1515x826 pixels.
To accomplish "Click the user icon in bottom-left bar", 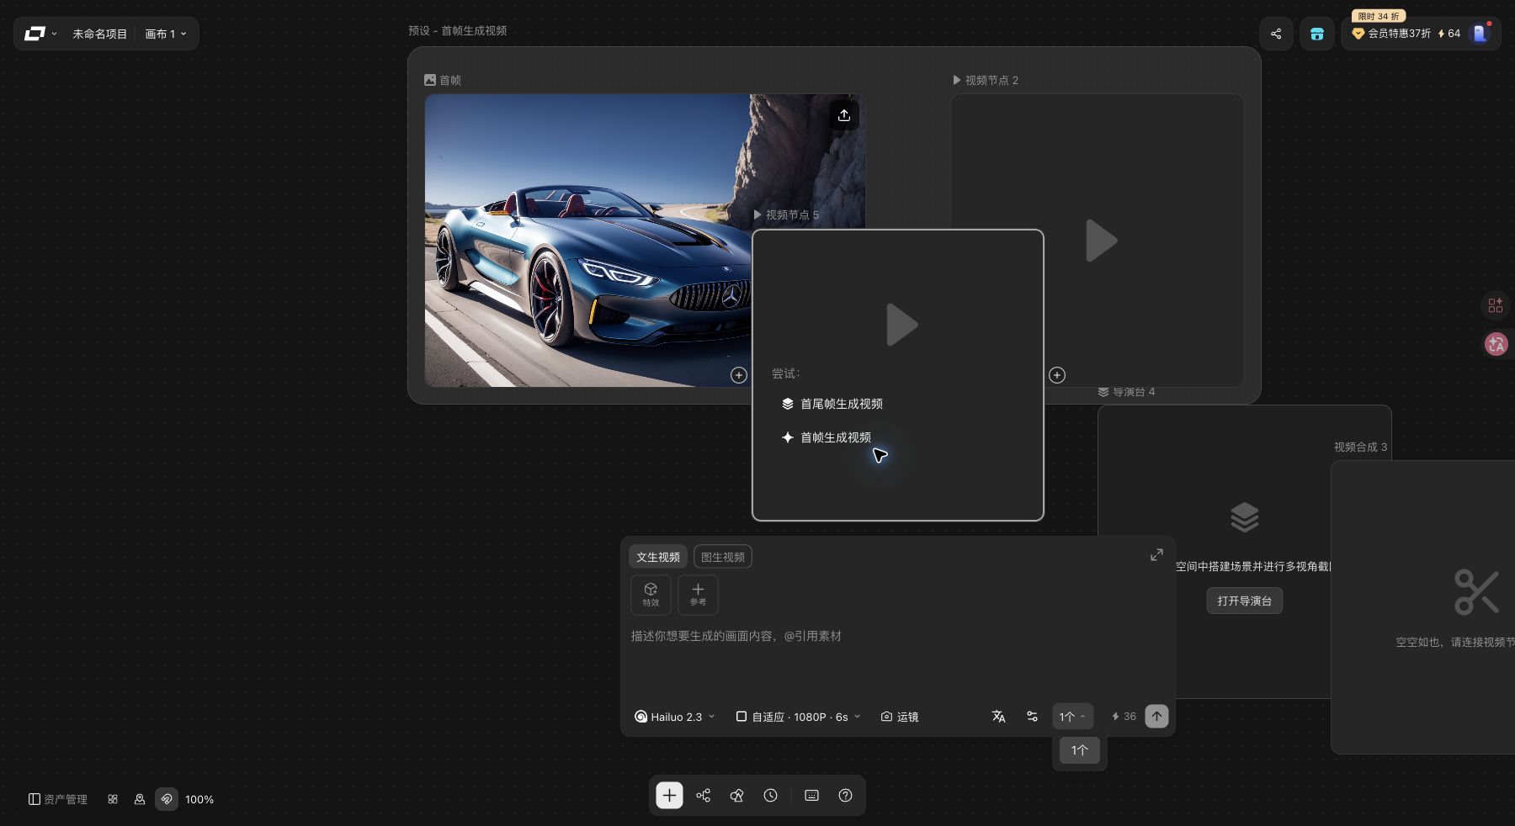I will pos(140,799).
